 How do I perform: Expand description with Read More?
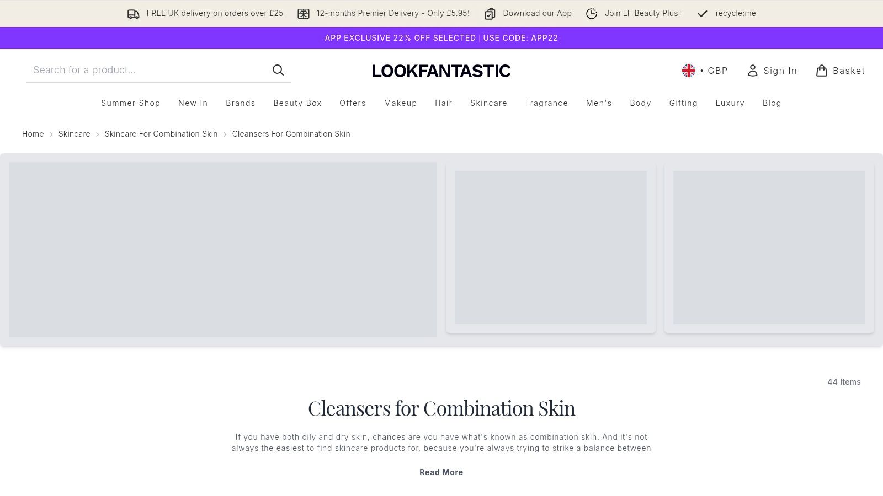point(441,472)
